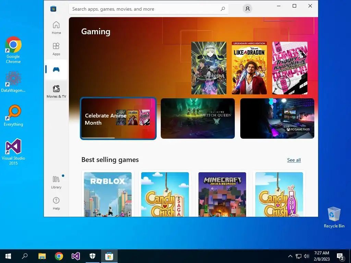
Task: Open Help in the Store sidebar
Action: 56,203
